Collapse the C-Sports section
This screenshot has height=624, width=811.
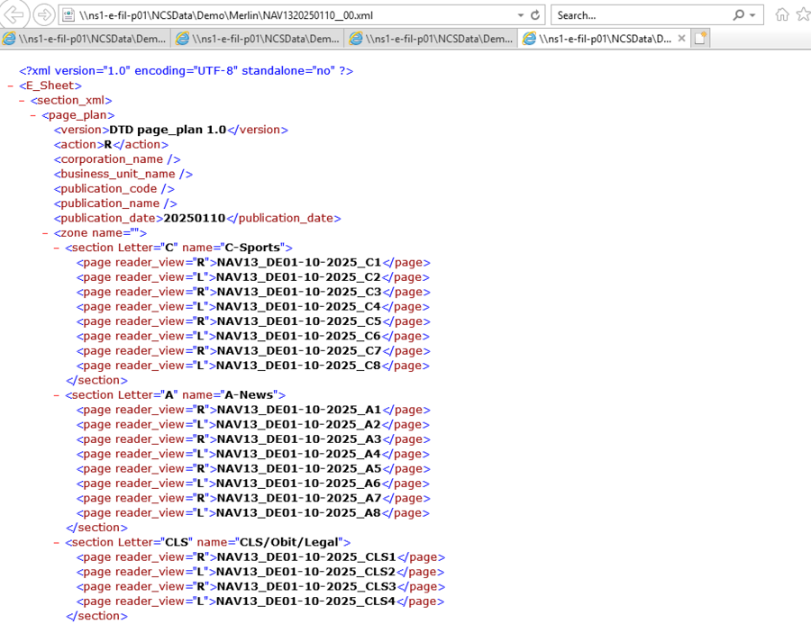[57, 248]
